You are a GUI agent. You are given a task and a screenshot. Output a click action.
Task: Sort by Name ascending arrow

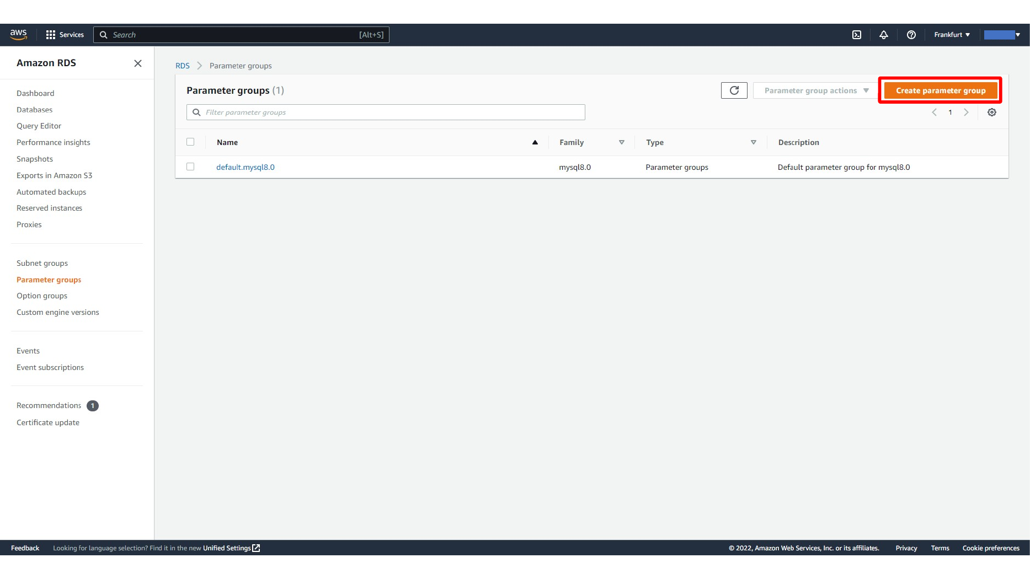535,142
